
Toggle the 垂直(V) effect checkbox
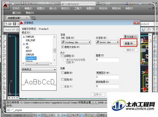pos(63,86)
